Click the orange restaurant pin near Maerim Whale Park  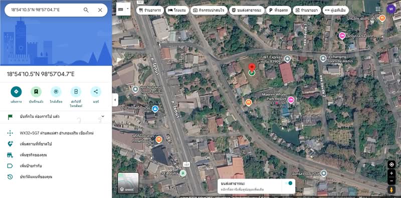pyautogui.click(x=248, y=102)
